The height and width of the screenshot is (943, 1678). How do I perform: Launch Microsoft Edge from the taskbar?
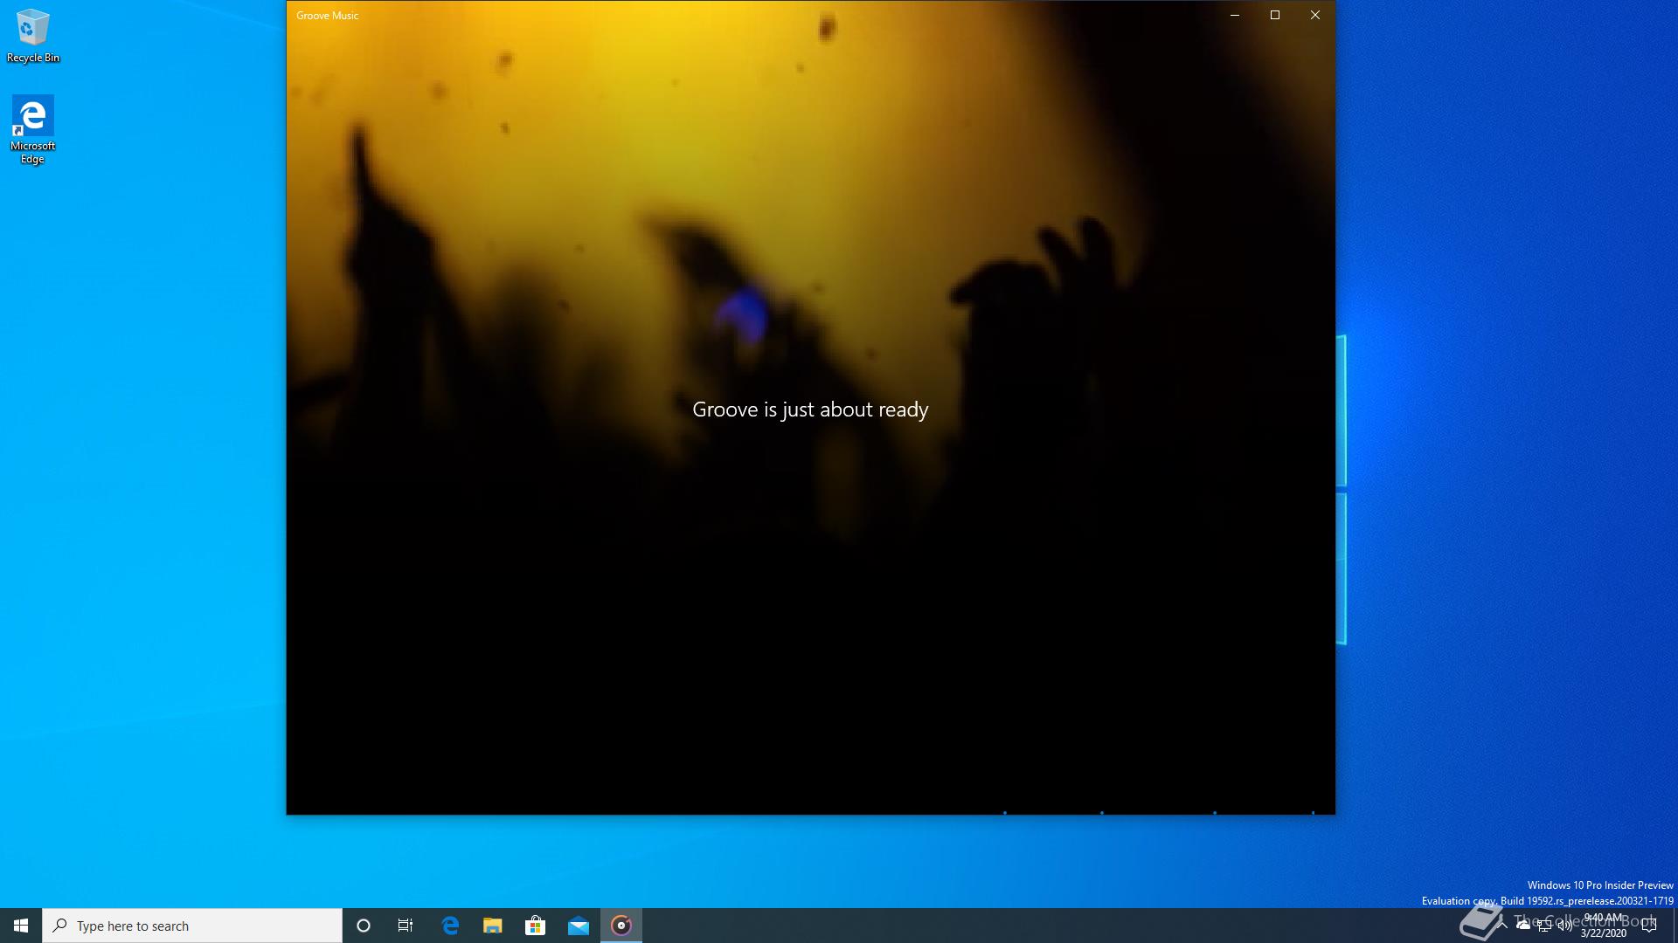(450, 926)
